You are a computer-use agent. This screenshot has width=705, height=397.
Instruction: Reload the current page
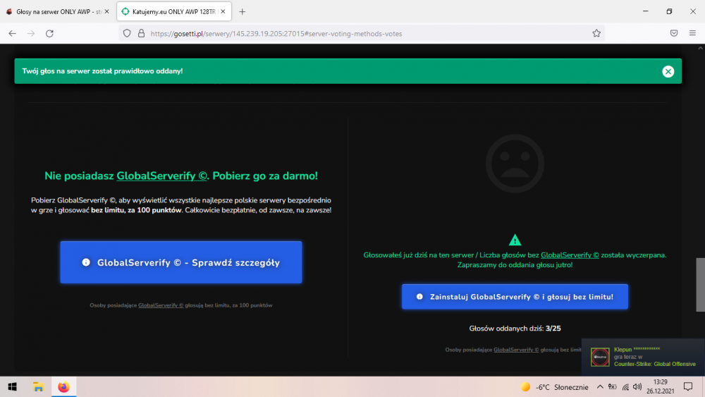(x=50, y=33)
